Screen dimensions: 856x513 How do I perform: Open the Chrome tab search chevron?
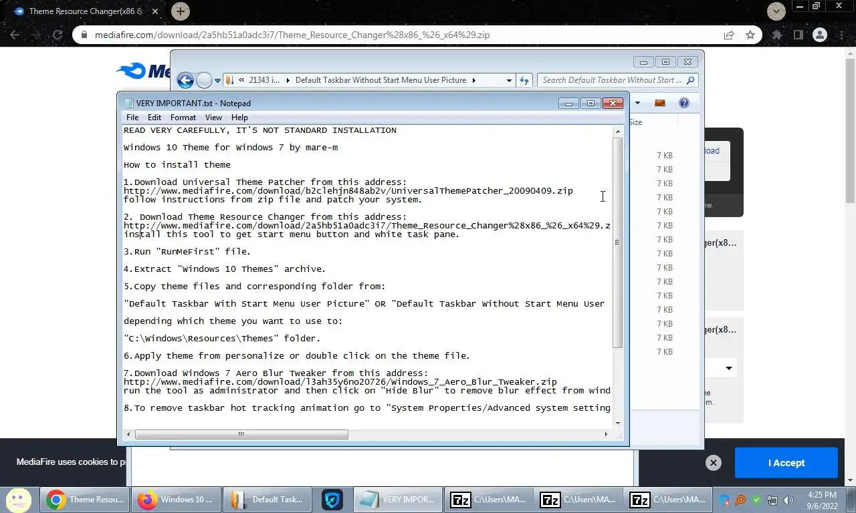click(776, 11)
